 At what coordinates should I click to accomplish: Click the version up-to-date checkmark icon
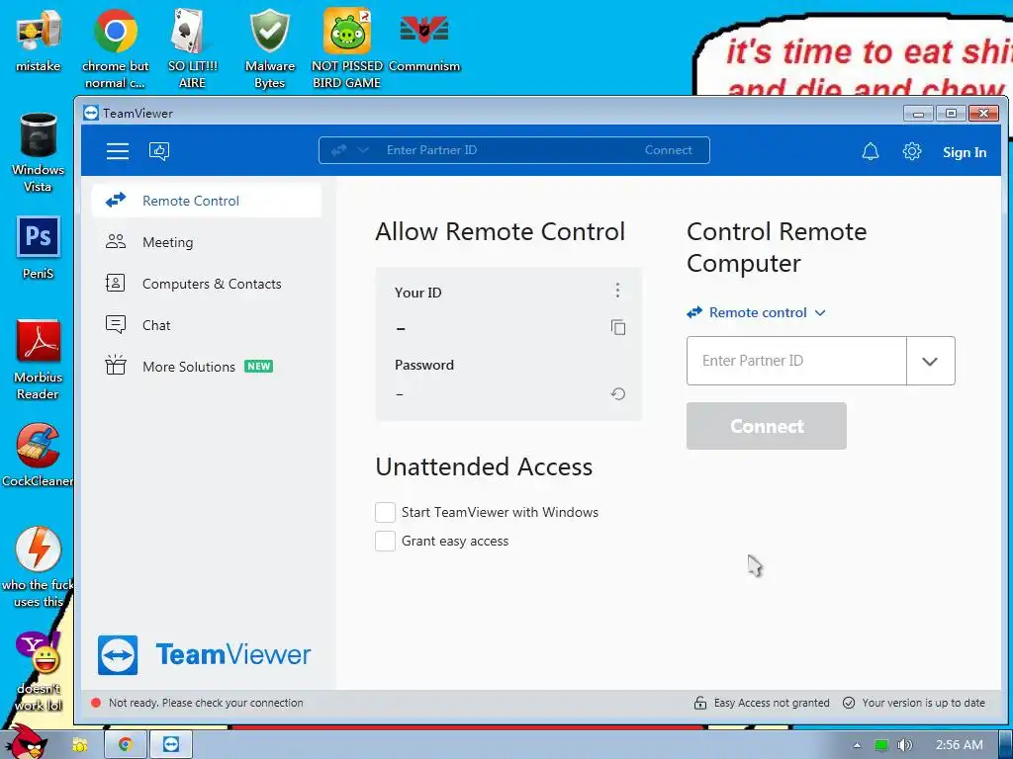[x=849, y=703]
